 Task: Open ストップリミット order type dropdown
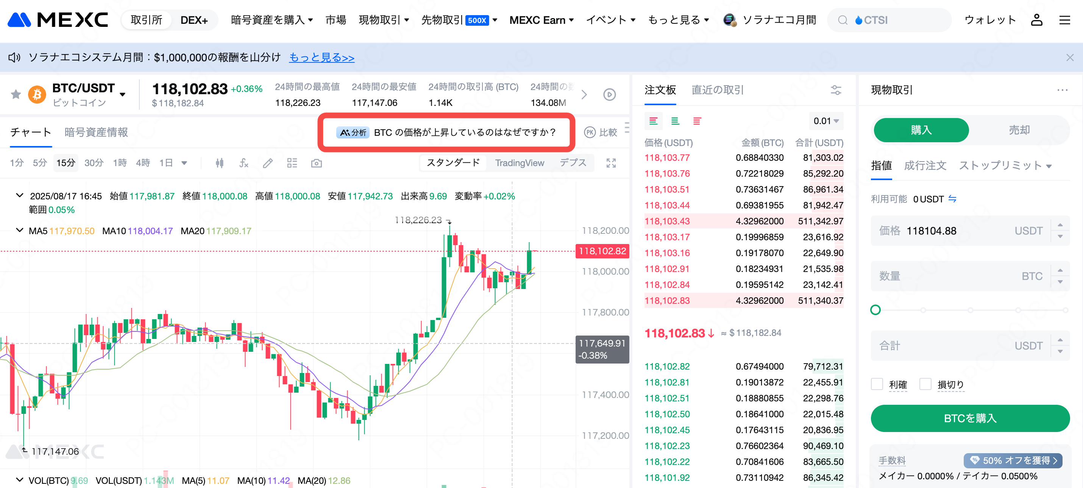[1005, 165]
